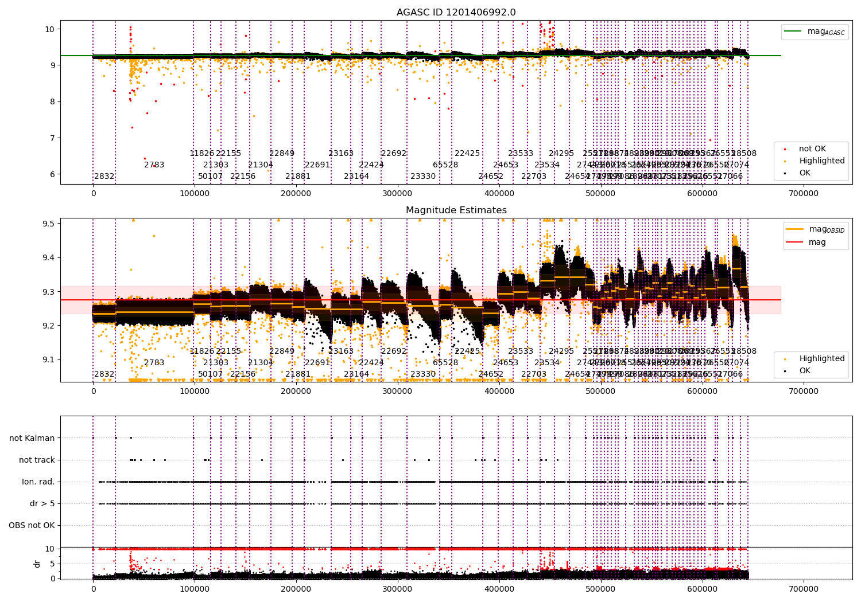This screenshot has height=602, width=861.
Task: Click obsid label '27074' in the middle plot
Action: pos(737,362)
